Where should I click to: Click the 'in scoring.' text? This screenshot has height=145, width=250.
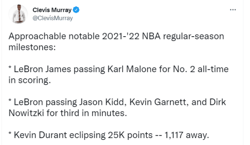30,80
